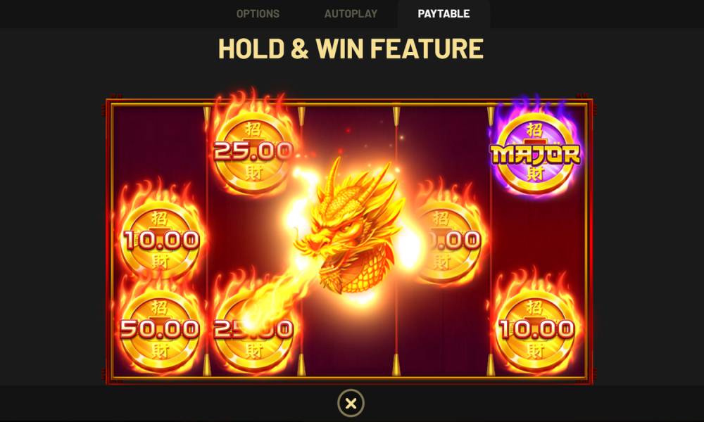Open the OPTIONS tab
This screenshot has height=422, width=704.
[258, 14]
